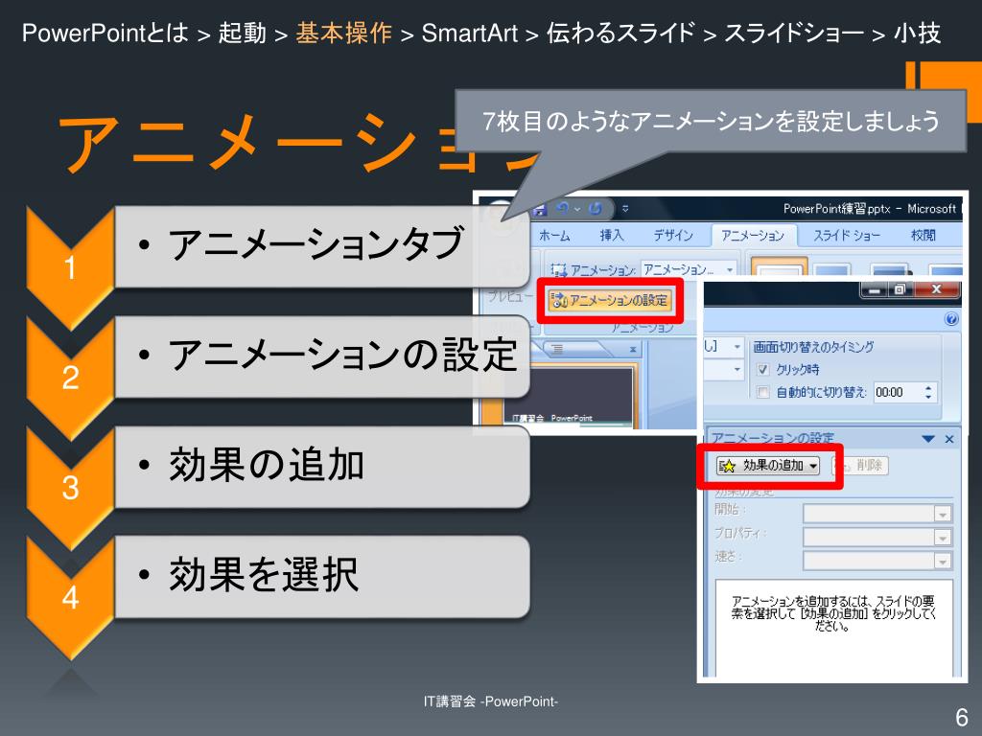Viewport: 982px width, 736px height.
Task: Choose the third slide transition thumbnail
Action: point(889,269)
